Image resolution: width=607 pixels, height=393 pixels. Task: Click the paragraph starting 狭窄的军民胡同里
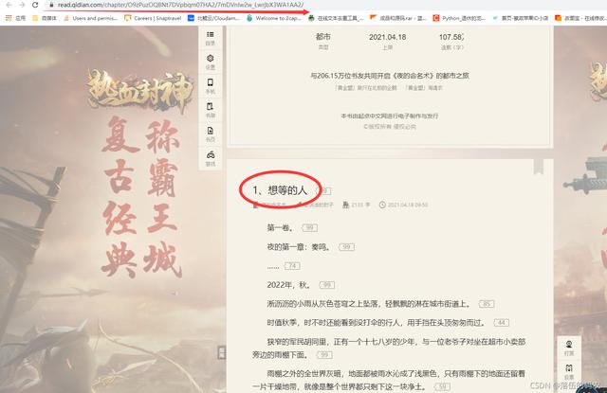click(389, 348)
